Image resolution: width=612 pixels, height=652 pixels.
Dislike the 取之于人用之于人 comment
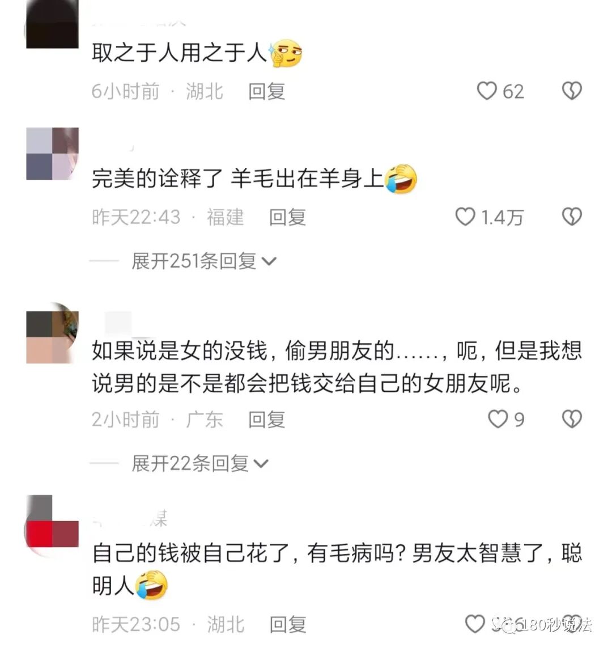[x=572, y=91]
